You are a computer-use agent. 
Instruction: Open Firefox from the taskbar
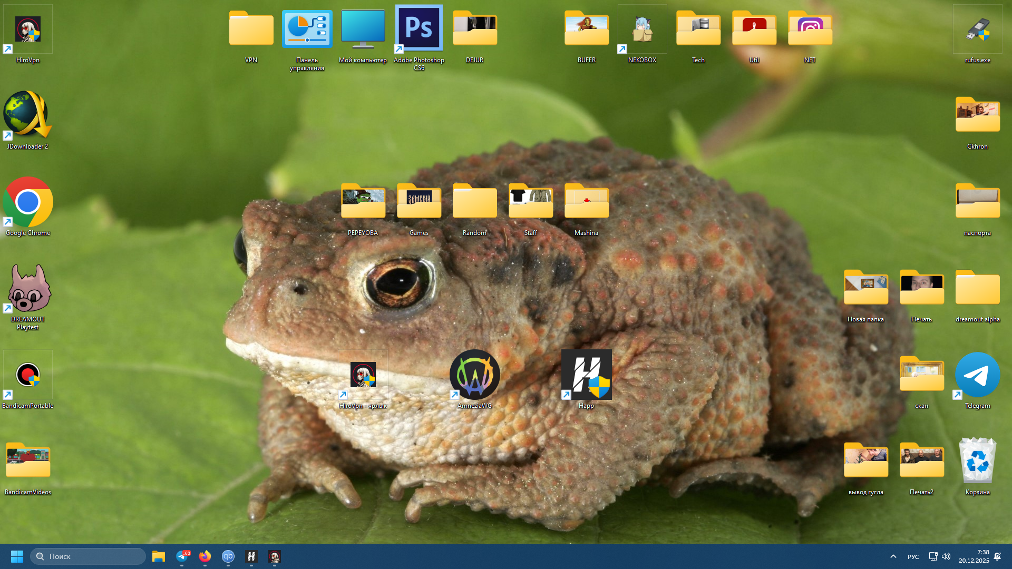[205, 556]
